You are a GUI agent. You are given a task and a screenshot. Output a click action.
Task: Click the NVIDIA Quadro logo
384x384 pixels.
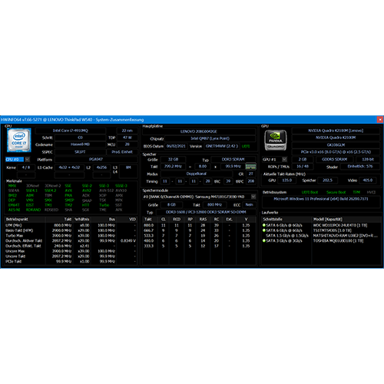point(275,140)
